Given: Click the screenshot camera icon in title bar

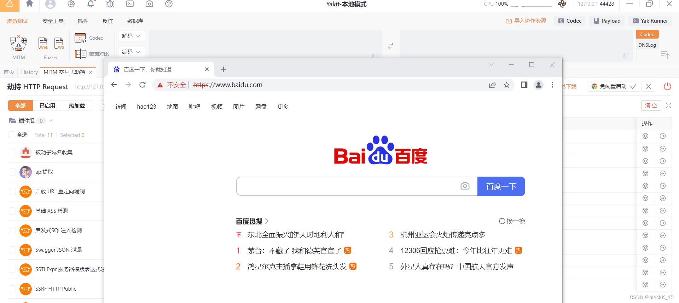Looking at the screenshot, I should point(150,4).
